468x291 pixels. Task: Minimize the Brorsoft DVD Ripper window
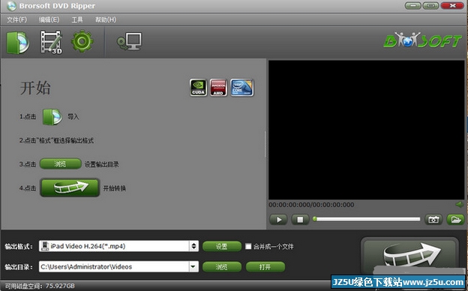(412, 6)
